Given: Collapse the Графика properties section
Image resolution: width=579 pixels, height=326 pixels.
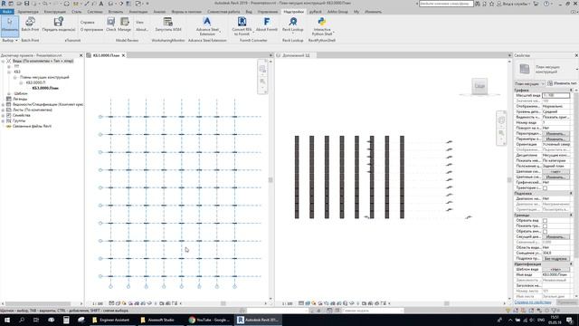Looking at the screenshot, I should (x=571, y=91).
